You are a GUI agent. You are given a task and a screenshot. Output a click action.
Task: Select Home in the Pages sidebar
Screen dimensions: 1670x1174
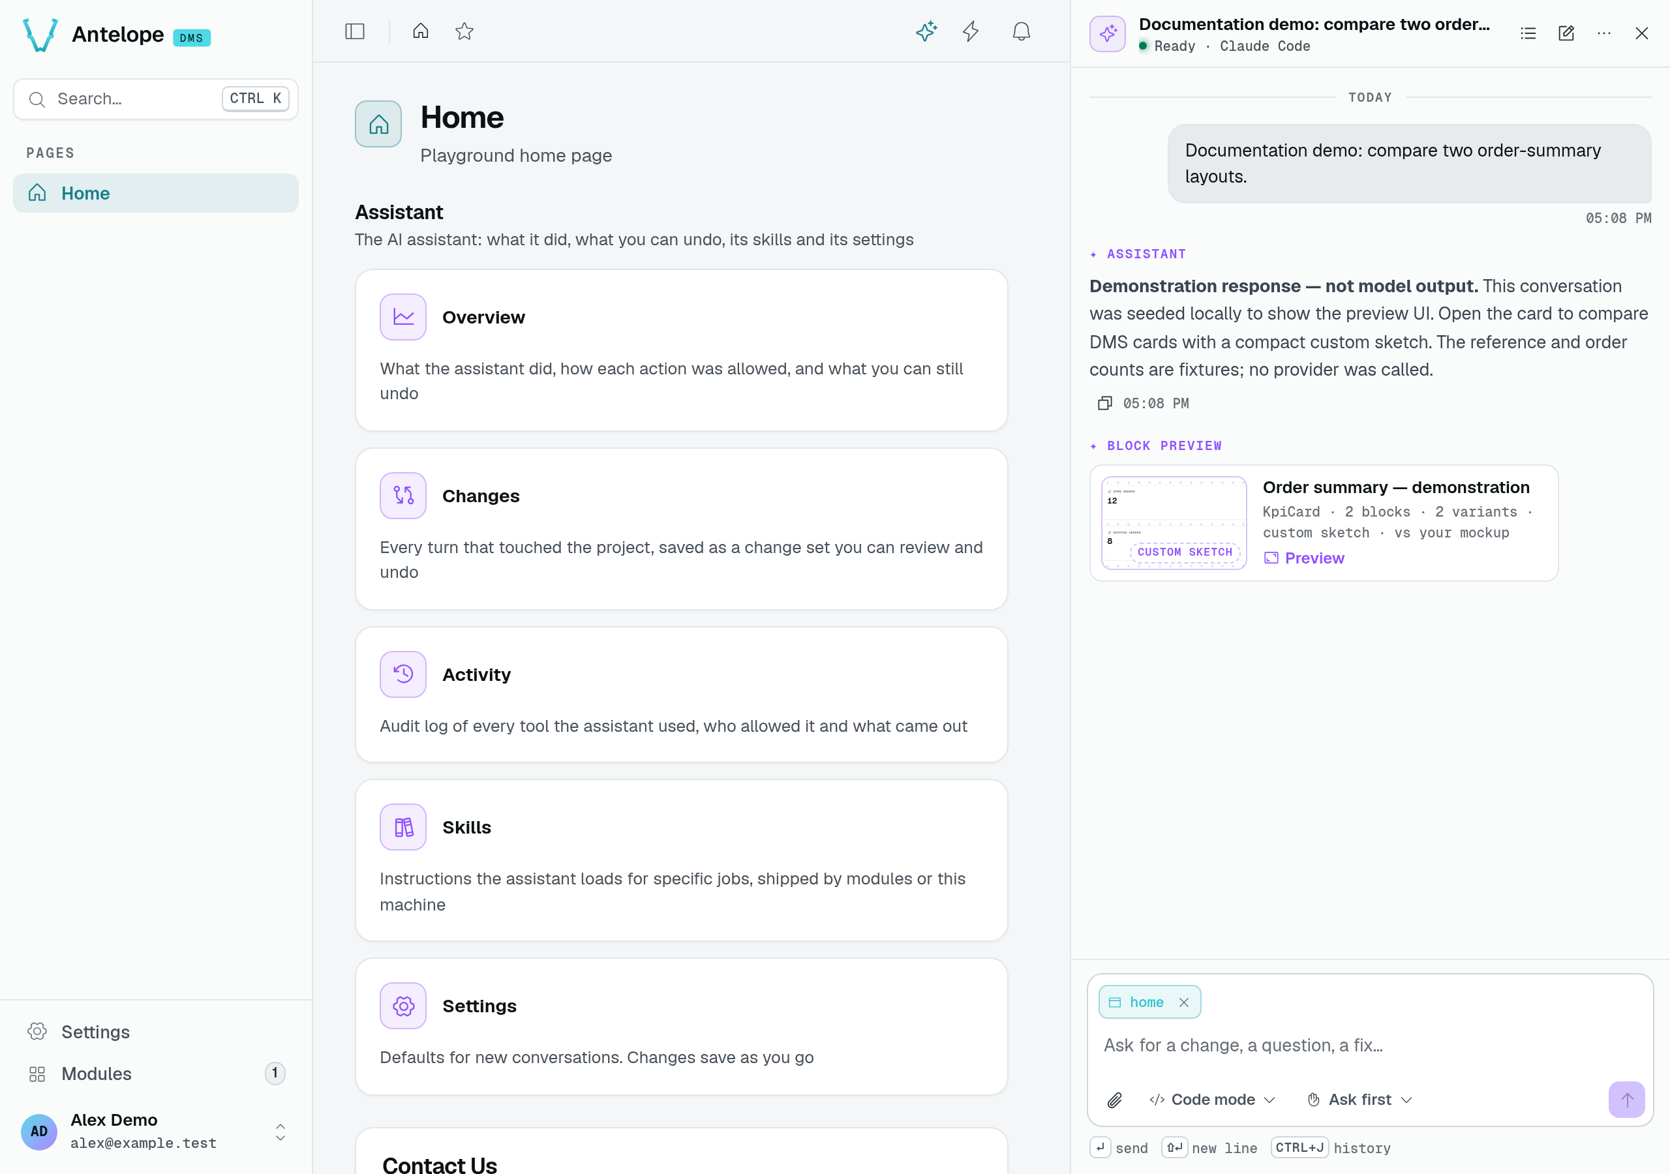(x=156, y=193)
